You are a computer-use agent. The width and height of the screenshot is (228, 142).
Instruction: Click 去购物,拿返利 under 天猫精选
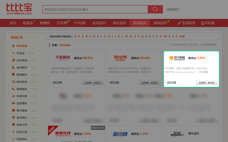(93, 83)
